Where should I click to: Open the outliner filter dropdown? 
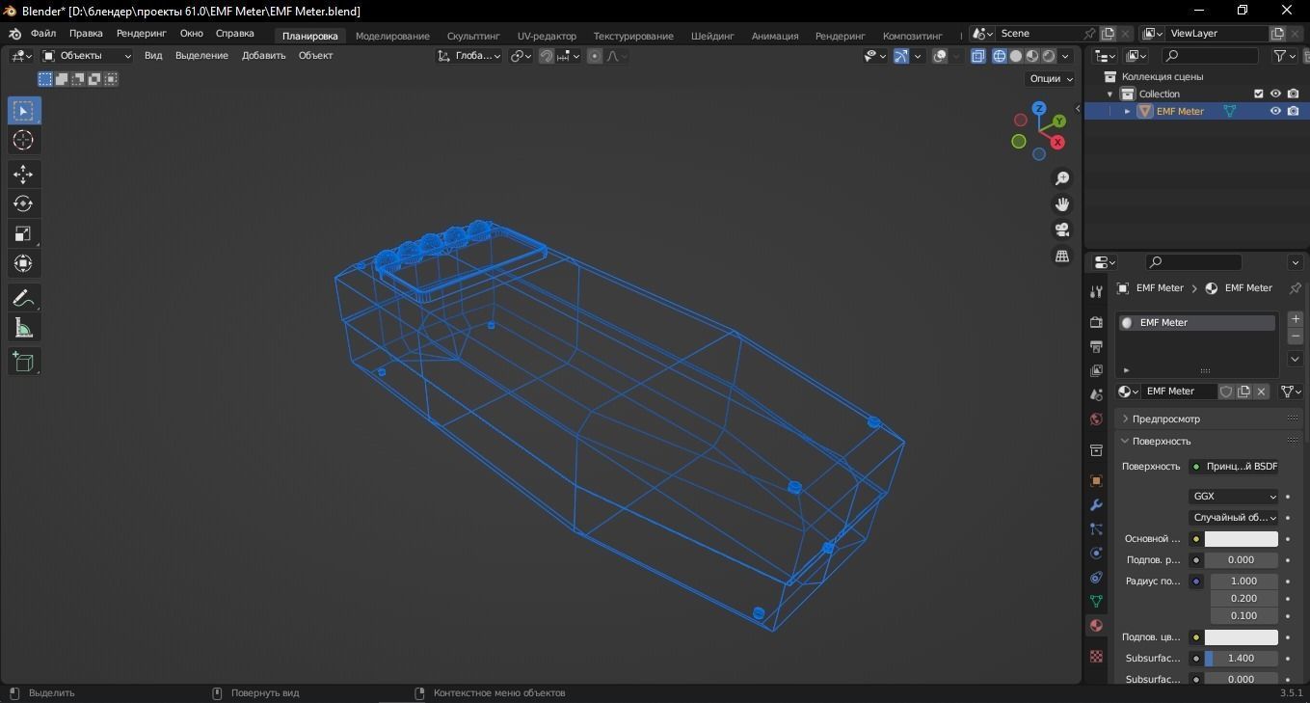tap(1285, 56)
